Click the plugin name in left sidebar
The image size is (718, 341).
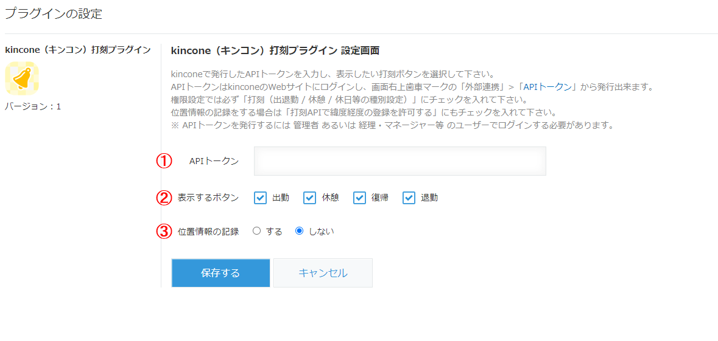[x=78, y=50]
